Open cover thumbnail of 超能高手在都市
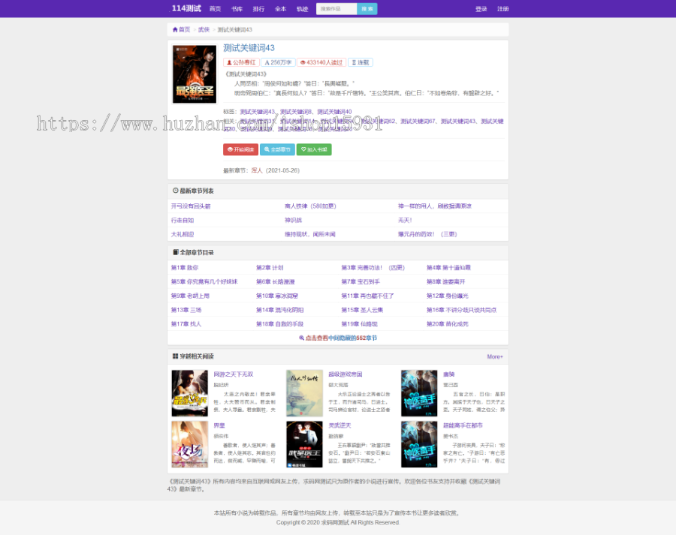Image resolution: width=676 pixels, height=535 pixels. tap(419, 444)
